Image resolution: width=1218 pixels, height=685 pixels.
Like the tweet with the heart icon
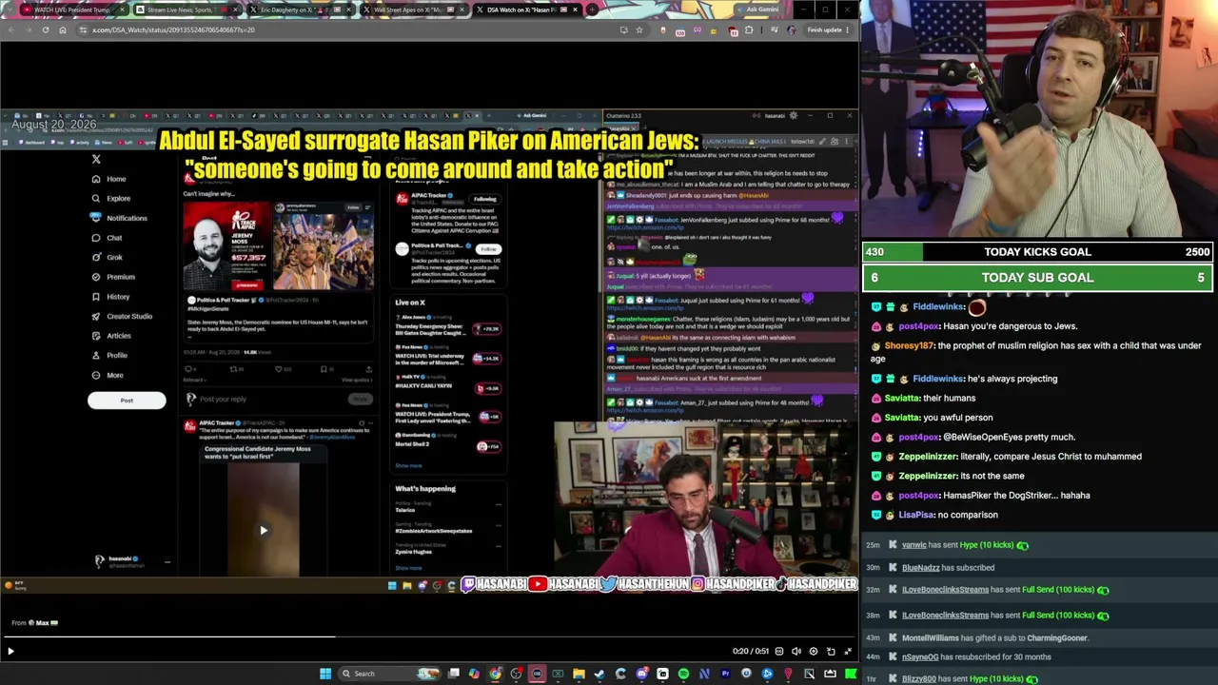(x=279, y=369)
